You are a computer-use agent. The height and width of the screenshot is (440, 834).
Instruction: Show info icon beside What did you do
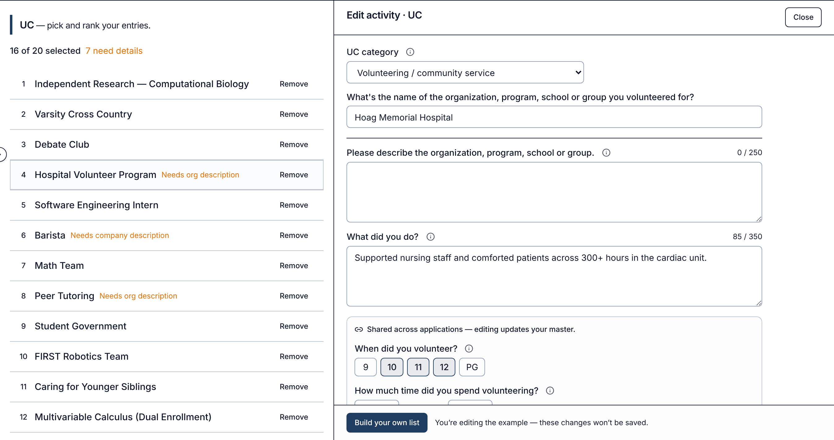point(430,237)
